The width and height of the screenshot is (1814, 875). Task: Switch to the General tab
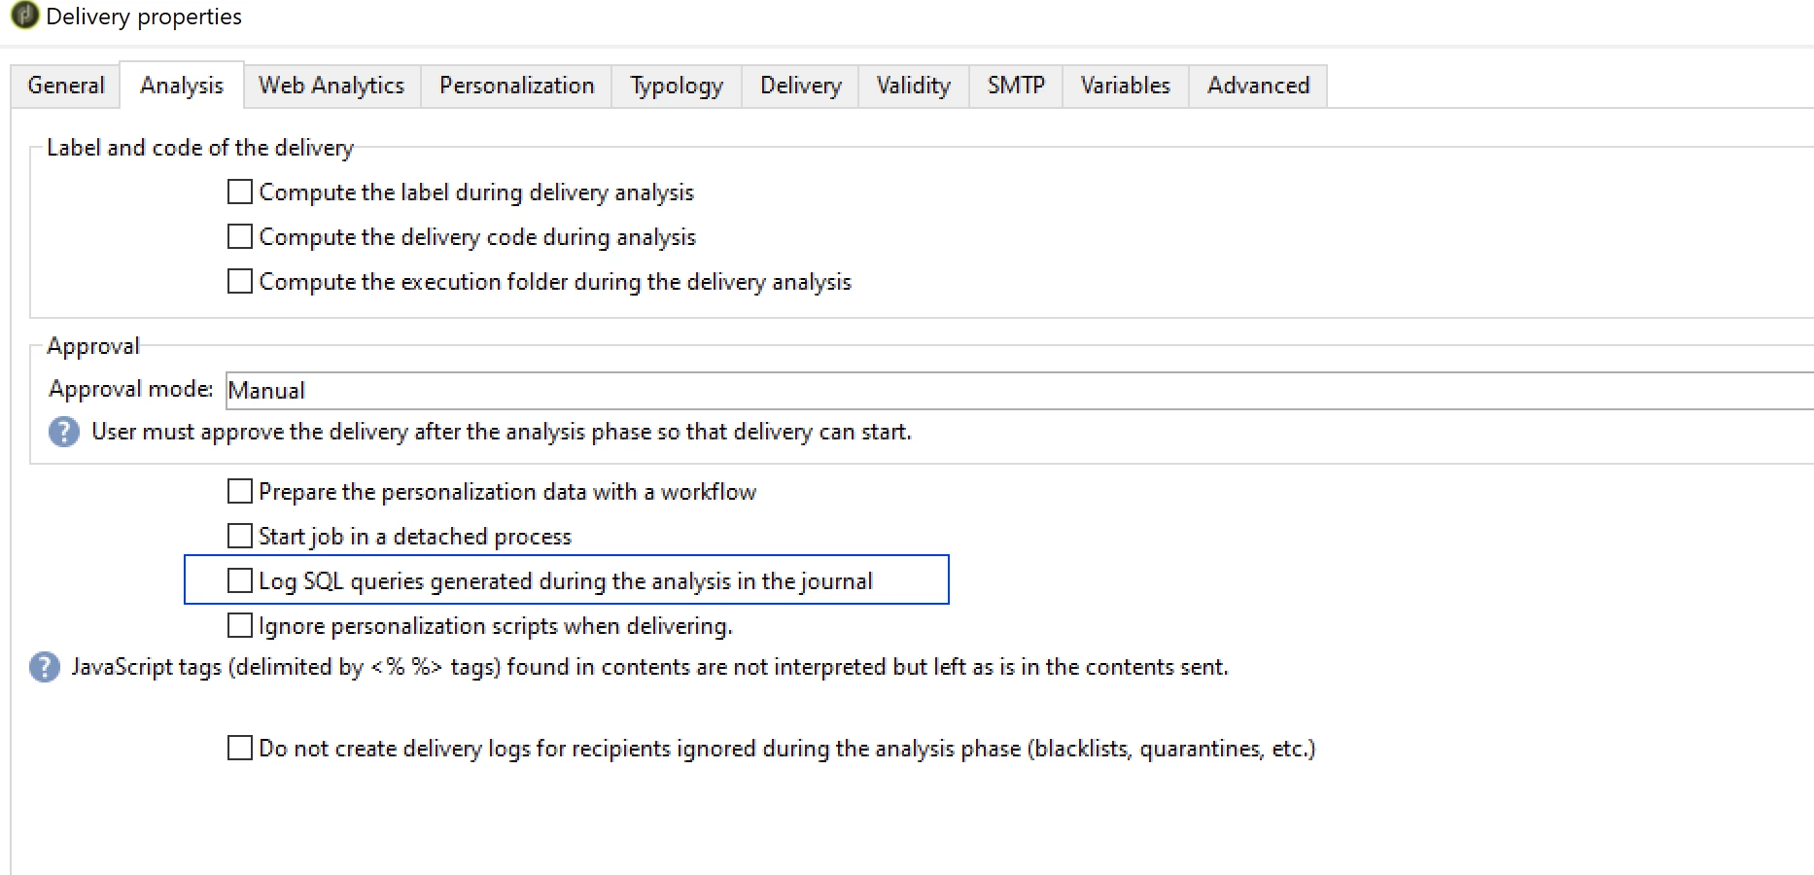click(66, 86)
